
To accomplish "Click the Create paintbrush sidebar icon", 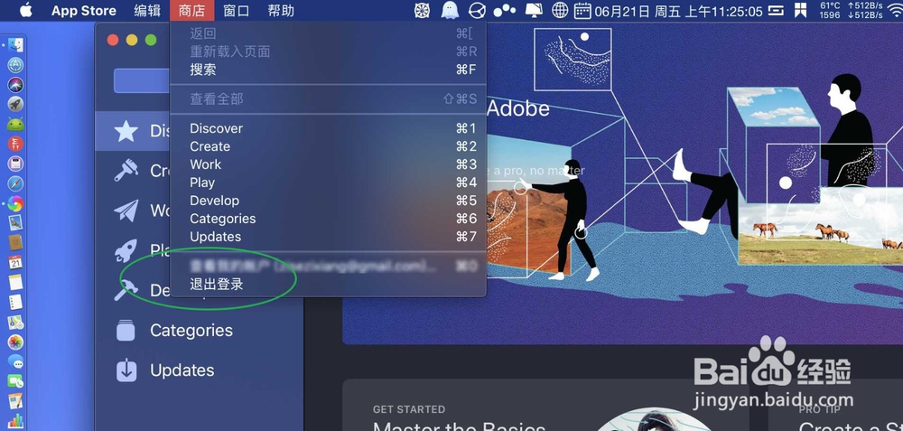I will 126,171.
